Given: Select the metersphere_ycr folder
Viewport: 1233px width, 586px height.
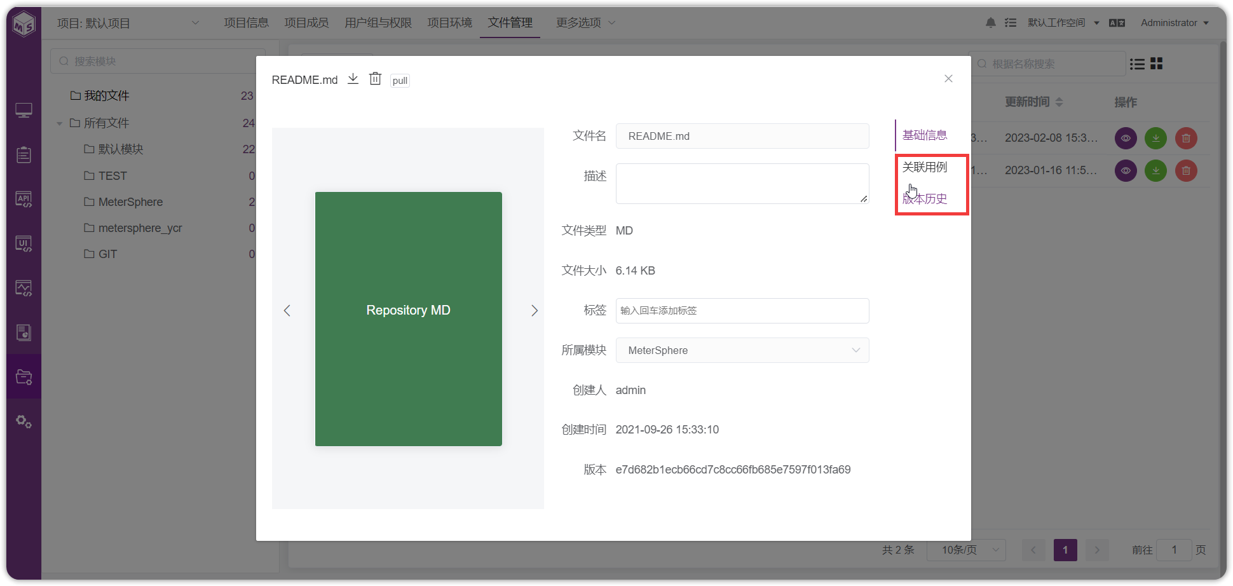Looking at the screenshot, I should [140, 228].
